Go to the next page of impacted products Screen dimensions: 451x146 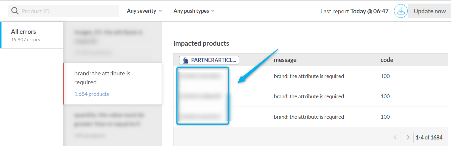coord(408,137)
